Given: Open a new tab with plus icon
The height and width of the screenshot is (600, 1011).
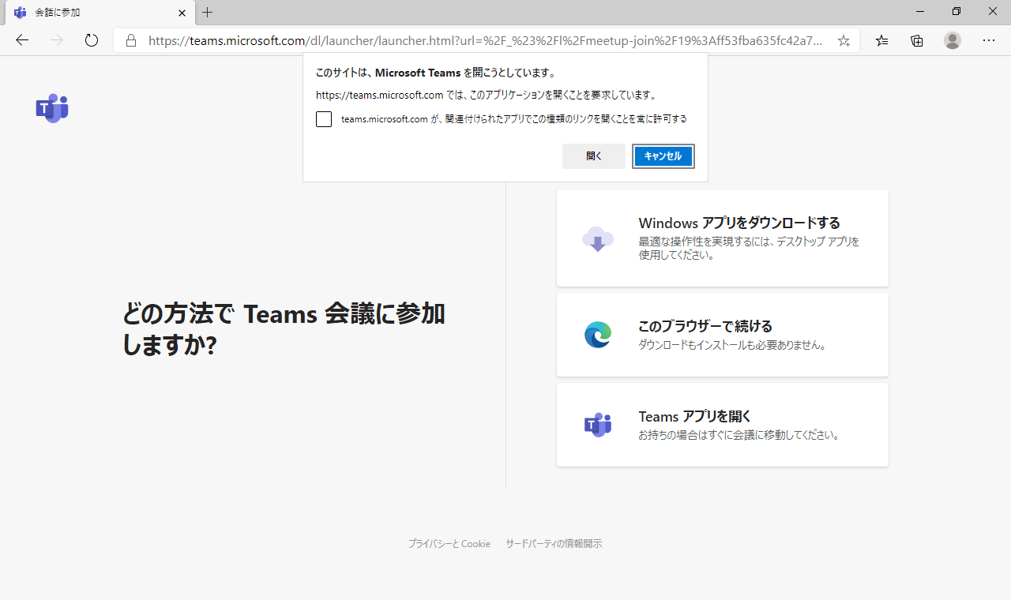Looking at the screenshot, I should tap(208, 13).
